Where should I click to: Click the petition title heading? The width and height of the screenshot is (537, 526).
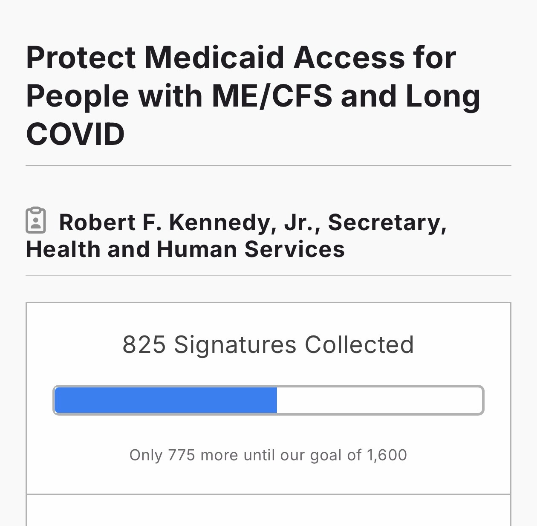[253, 95]
